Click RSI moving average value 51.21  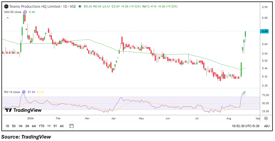pos(40,92)
